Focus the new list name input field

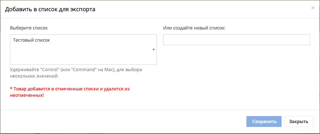[x=236, y=40]
